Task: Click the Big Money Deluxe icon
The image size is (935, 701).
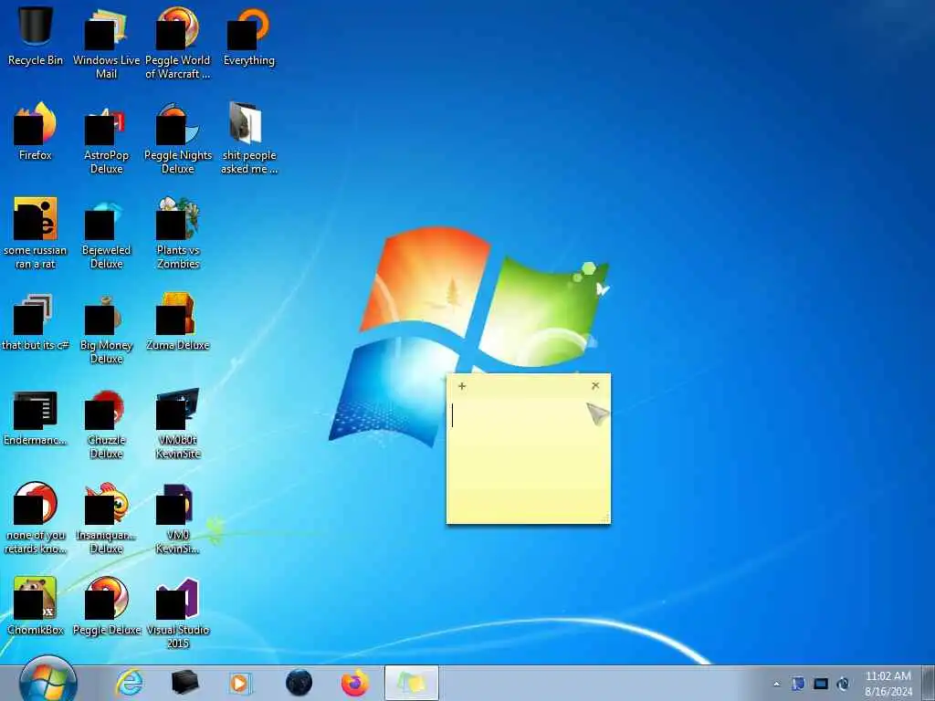Action: coord(106,328)
